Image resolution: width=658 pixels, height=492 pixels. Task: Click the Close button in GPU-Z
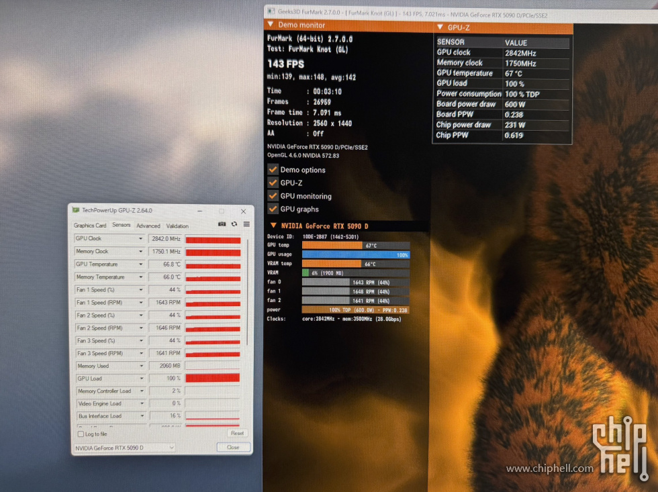(x=233, y=447)
